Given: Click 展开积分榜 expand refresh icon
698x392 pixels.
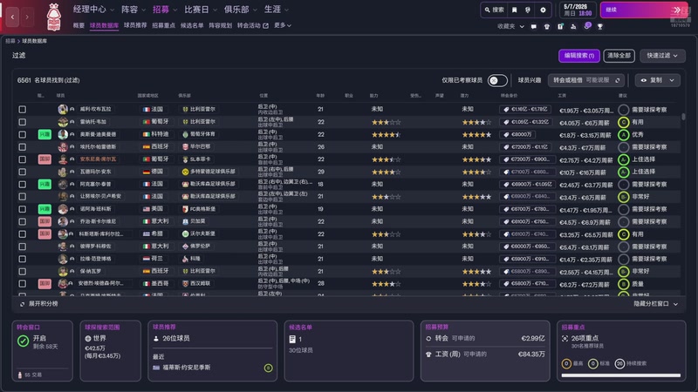Looking at the screenshot, I should [x=23, y=304].
